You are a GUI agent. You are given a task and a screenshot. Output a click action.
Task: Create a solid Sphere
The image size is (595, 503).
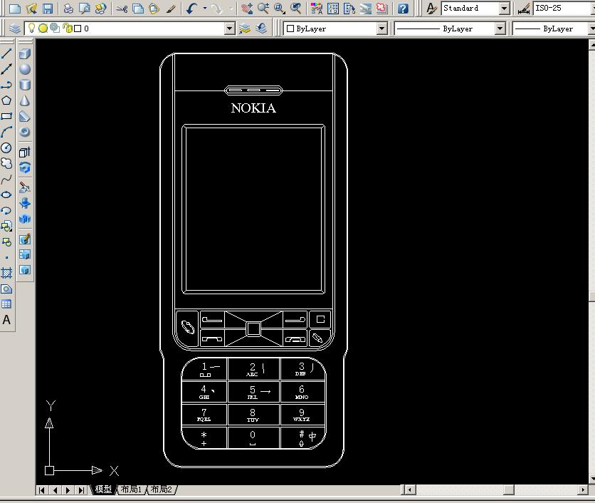25,69
